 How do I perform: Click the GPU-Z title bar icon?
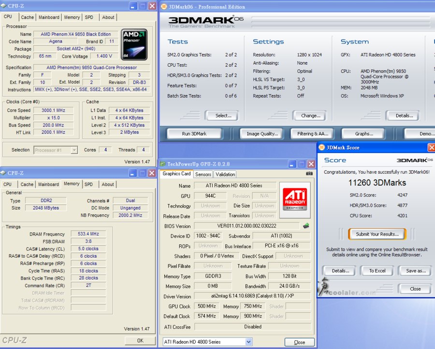pyautogui.click(x=163, y=164)
